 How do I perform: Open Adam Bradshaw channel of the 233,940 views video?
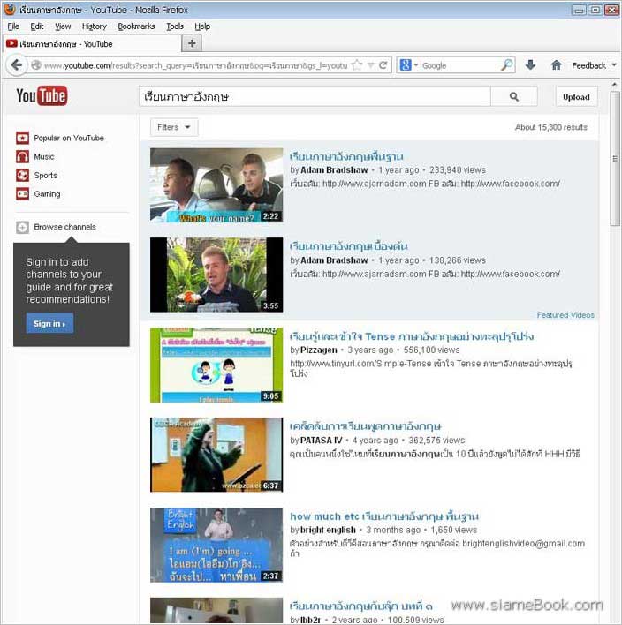pyautogui.click(x=334, y=170)
